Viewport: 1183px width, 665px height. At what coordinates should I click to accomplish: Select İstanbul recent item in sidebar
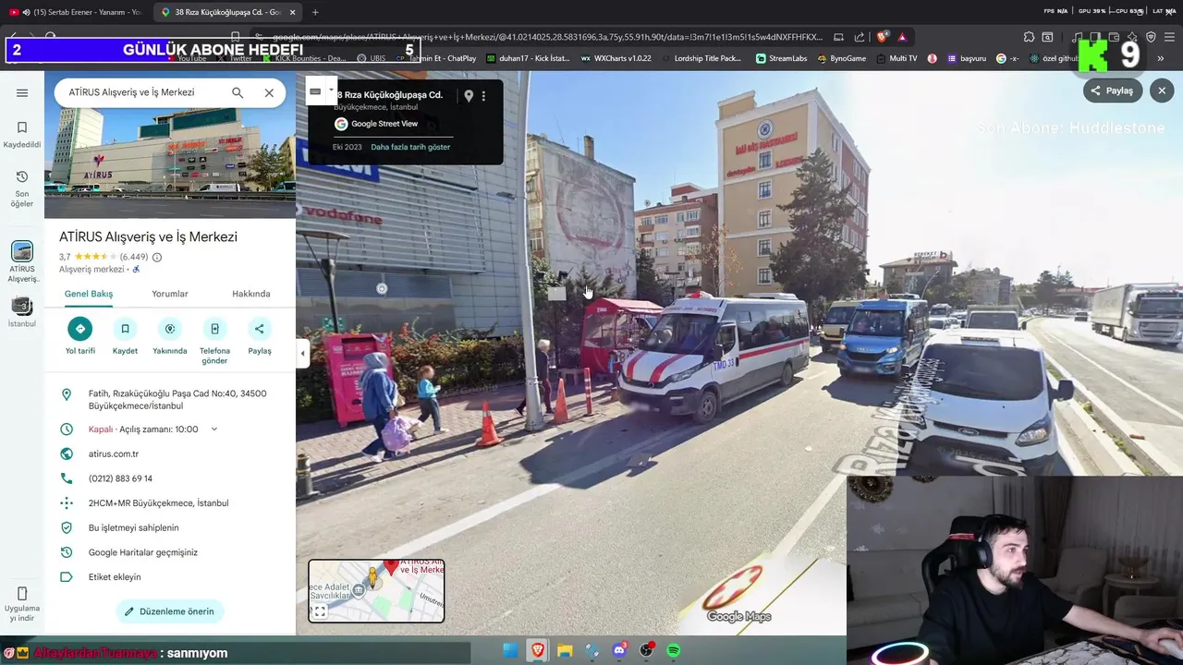(22, 306)
